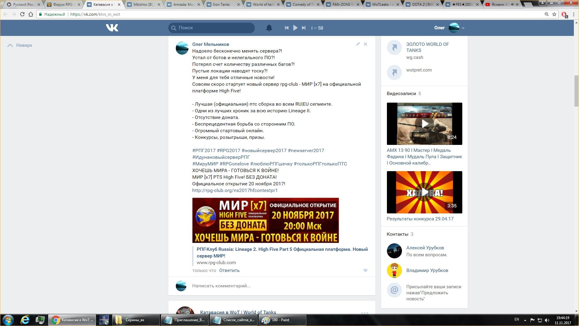Open the Приглашение_В taskbar window
Image resolution: width=579 pixels, height=326 pixels.
coord(185,320)
